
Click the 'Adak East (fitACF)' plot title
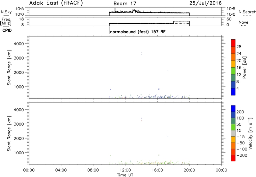click(56, 3)
